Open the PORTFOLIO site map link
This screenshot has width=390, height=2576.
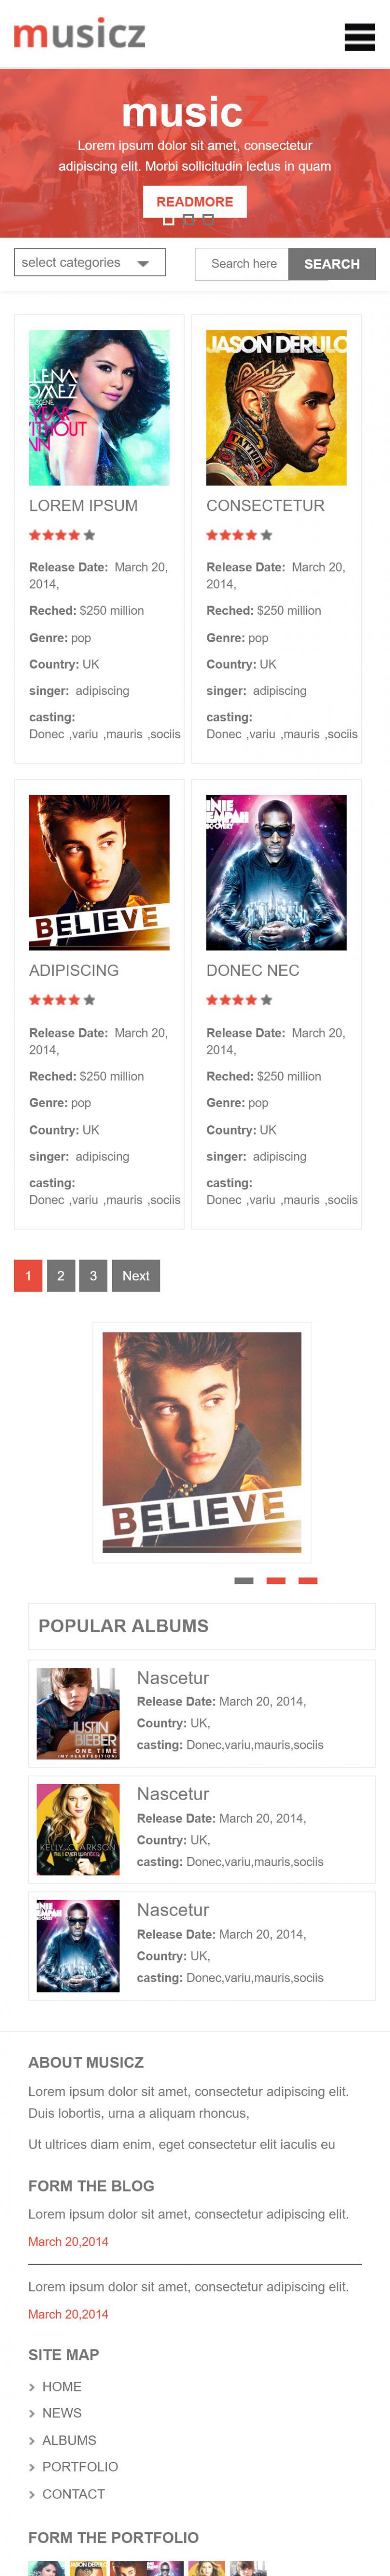(80, 2466)
